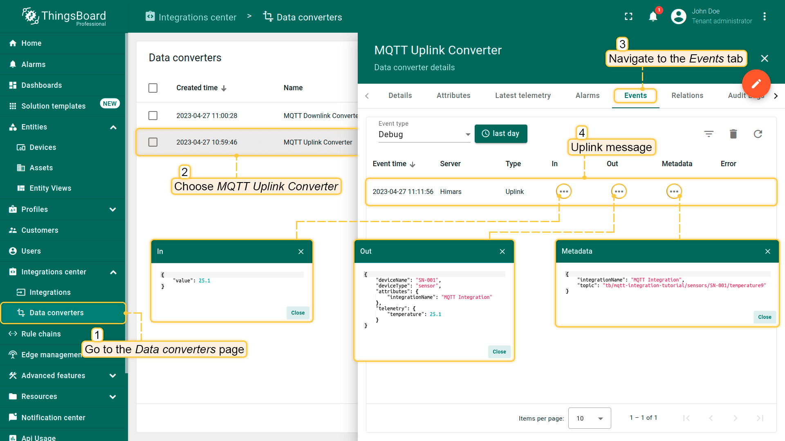Open the vertical dots user menu
Screen dimensions: 785x441
click(x=764, y=17)
